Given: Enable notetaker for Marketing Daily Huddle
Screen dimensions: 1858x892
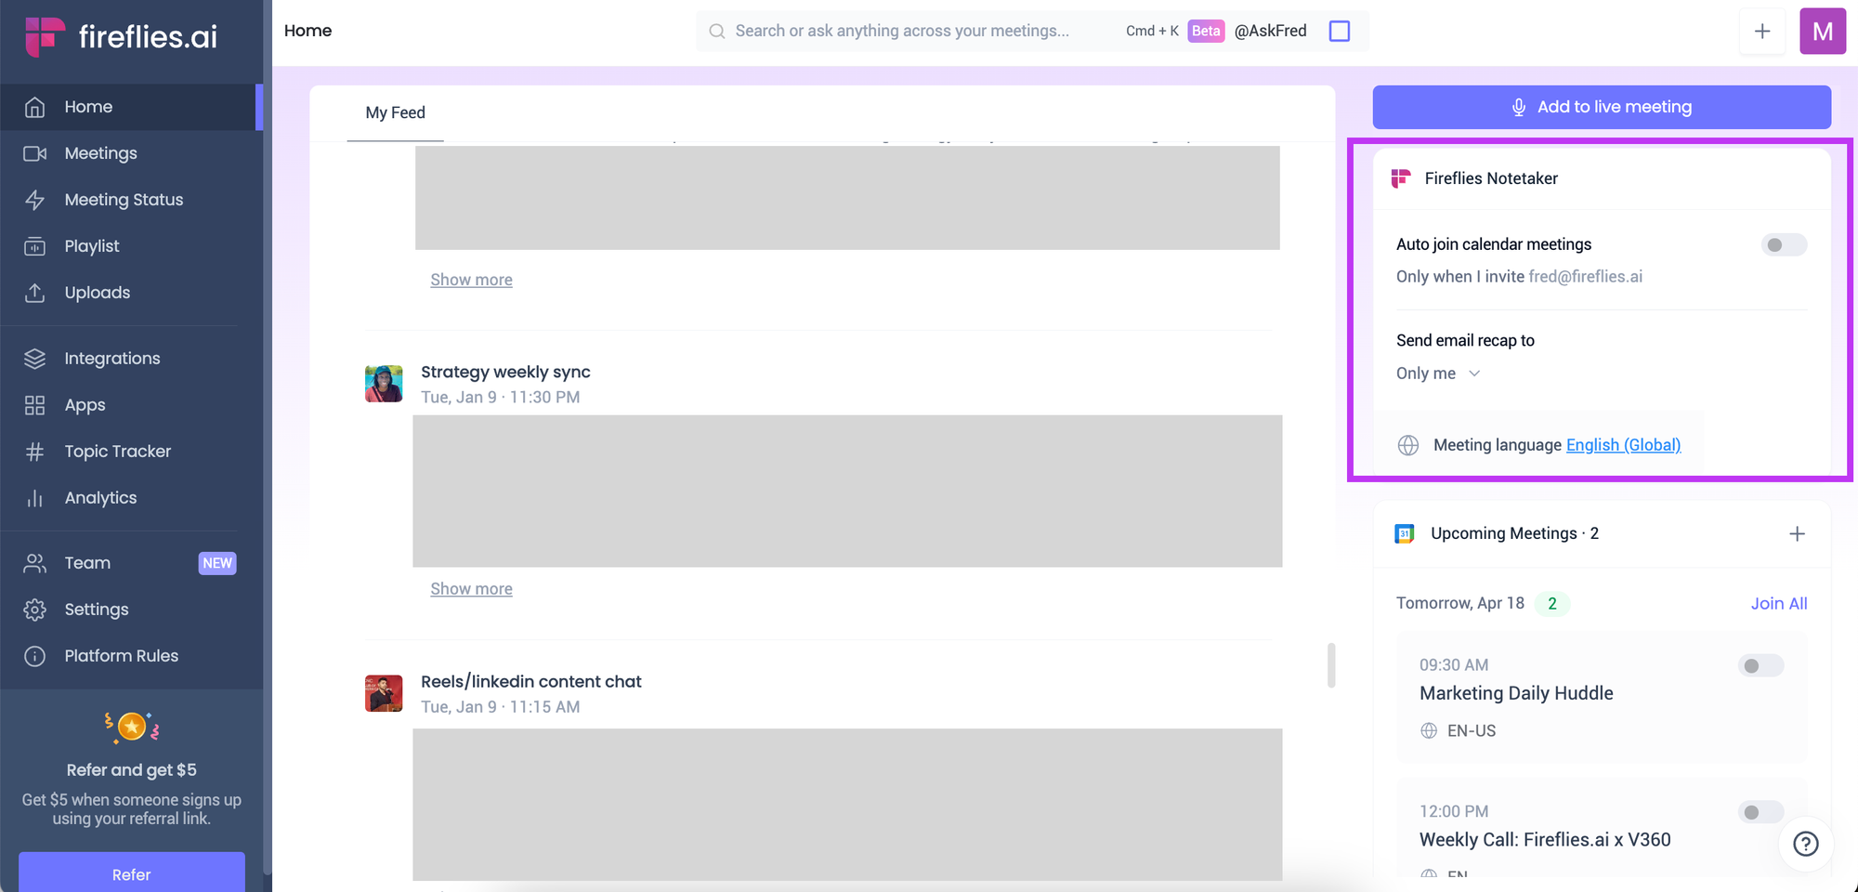Looking at the screenshot, I should pyautogui.click(x=1760, y=665).
